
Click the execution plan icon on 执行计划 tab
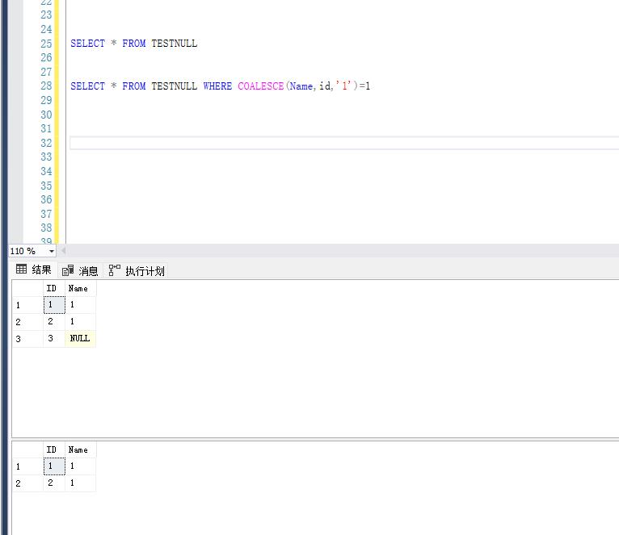click(115, 270)
